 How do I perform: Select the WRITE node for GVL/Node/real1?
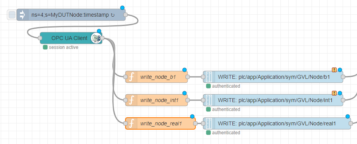277,123
